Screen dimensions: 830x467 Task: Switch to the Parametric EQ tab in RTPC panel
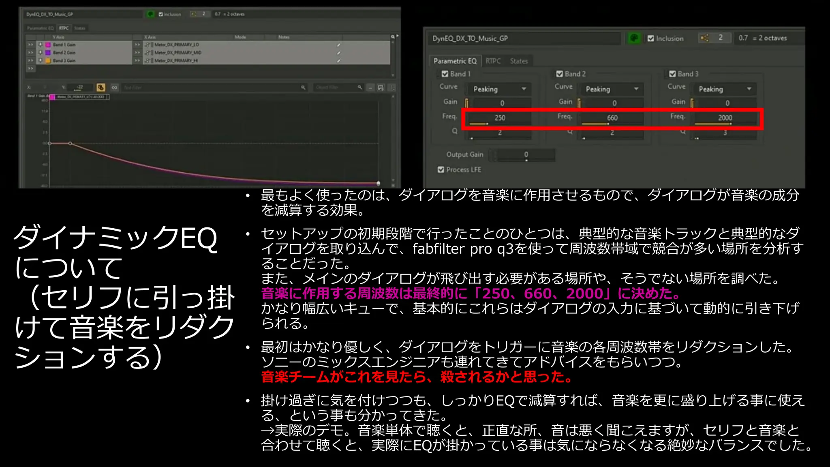[40, 28]
